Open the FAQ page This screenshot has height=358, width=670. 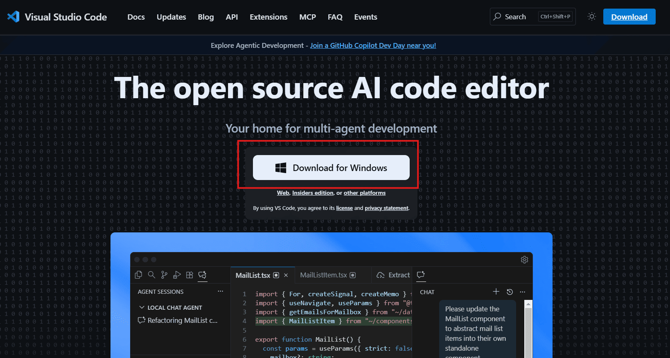pyautogui.click(x=335, y=17)
